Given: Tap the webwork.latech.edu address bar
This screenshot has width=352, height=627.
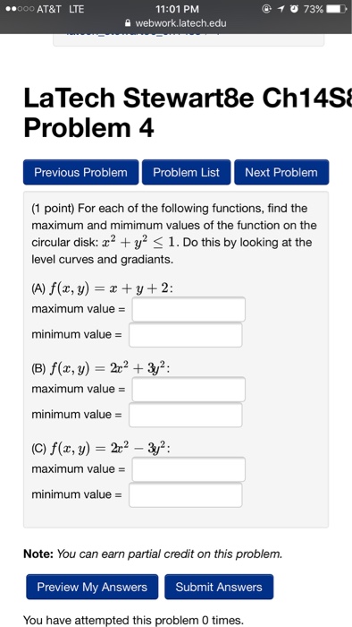Looking at the screenshot, I should tap(176, 23).
